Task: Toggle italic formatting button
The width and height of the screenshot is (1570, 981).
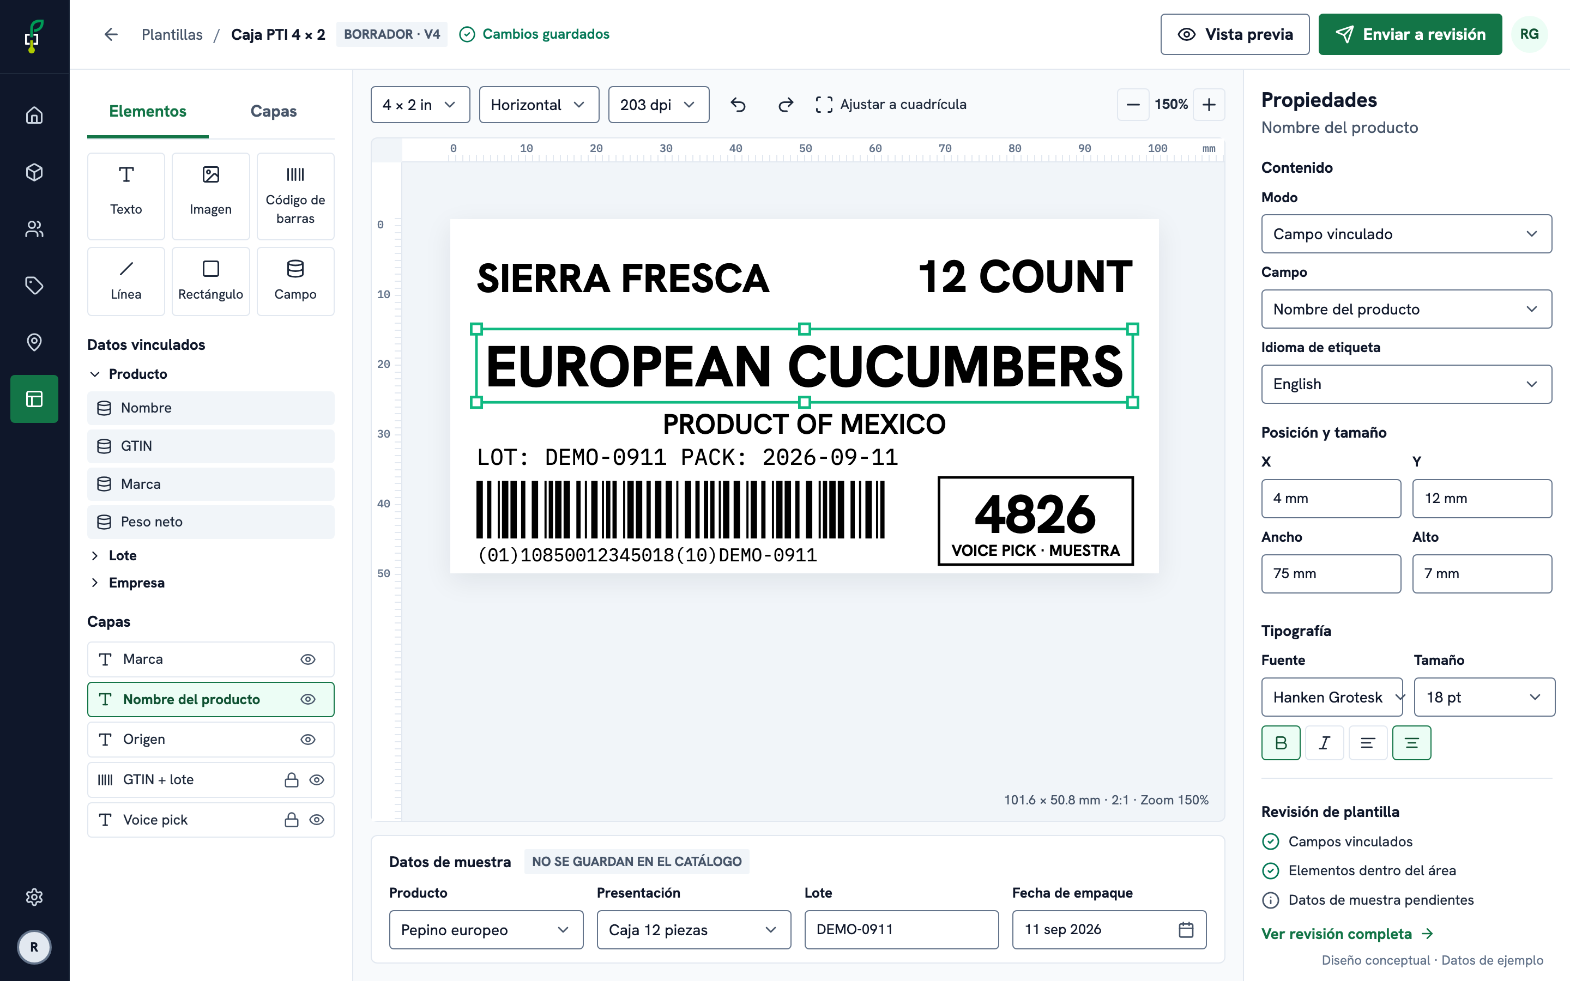Action: [x=1324, y=743]
